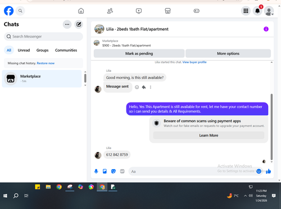Open the Marketplace storefront icon in top bar
The height and width of the screenshot is (209, 281).
[x=167, y=11]
